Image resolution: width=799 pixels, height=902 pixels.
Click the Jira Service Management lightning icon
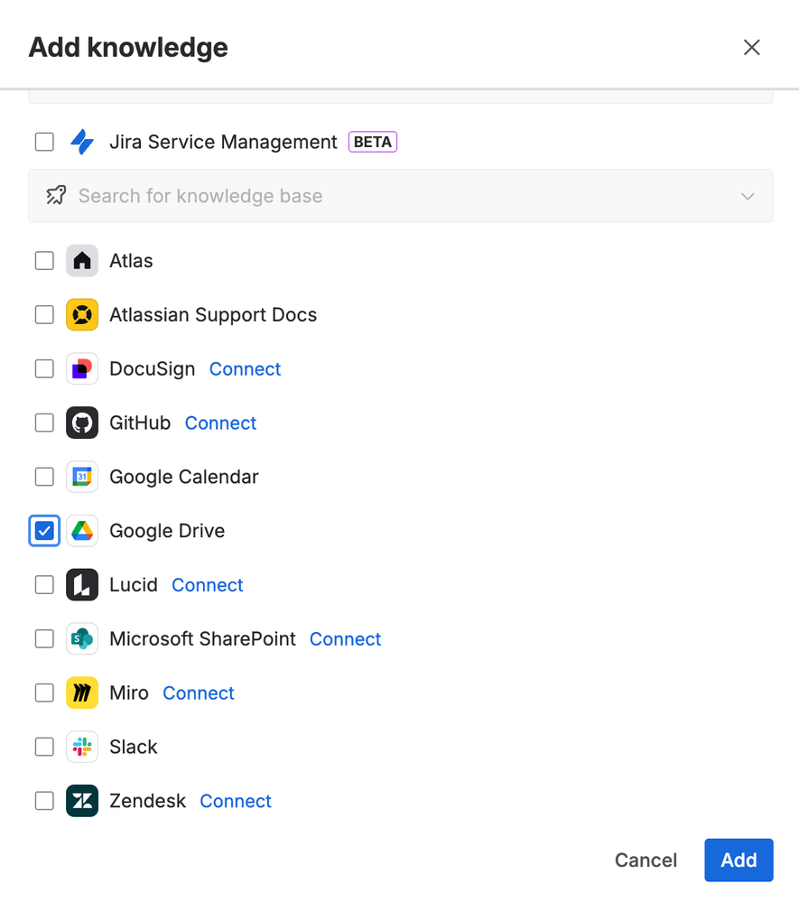click(82, 142)
